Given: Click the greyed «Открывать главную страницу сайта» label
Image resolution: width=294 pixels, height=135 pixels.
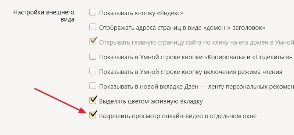Looking at the screenshot, I should 197,42.
